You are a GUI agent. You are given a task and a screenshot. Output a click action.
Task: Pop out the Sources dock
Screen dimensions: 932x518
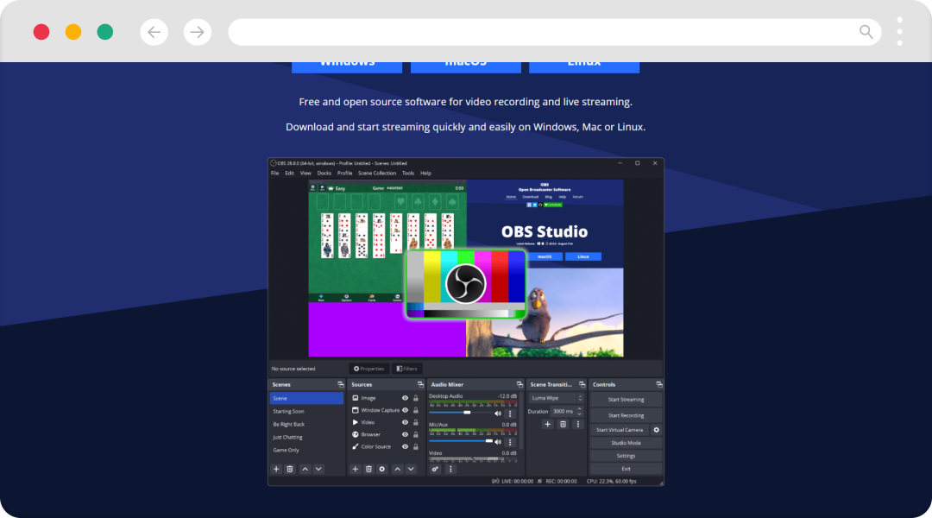tap(420, 385)
